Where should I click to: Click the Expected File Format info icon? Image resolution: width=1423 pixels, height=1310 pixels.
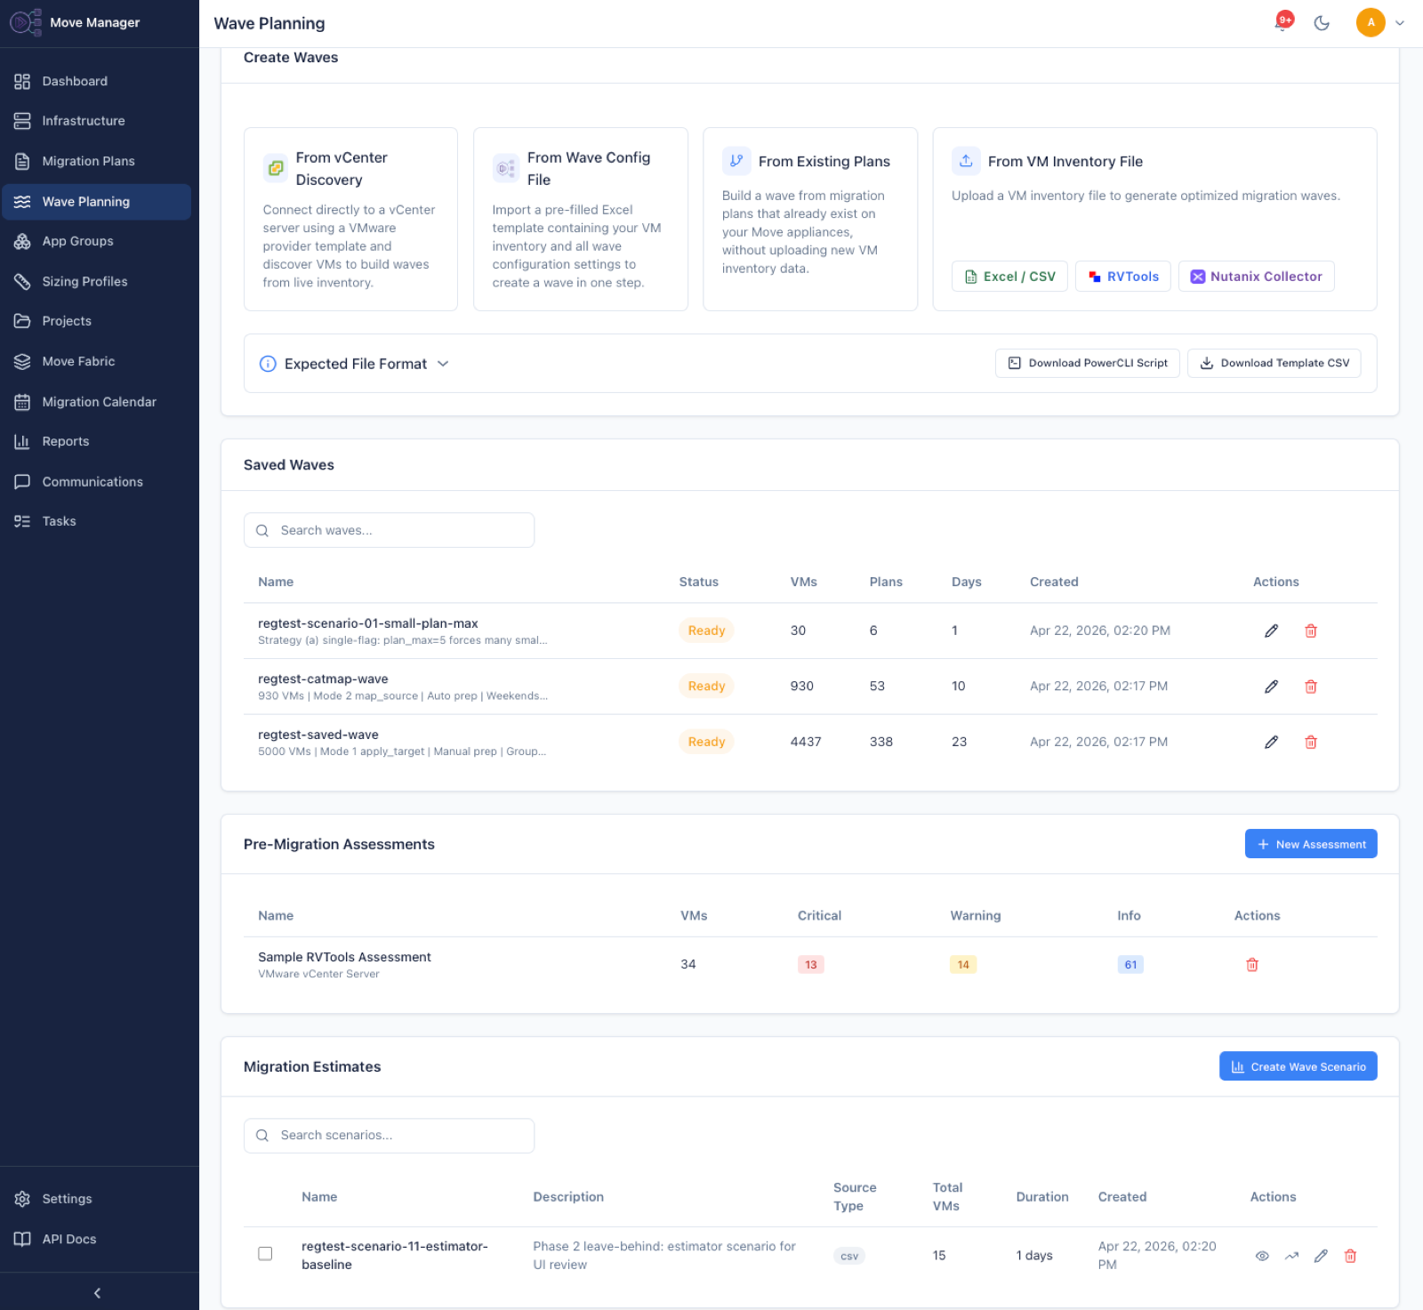[268, 364]
